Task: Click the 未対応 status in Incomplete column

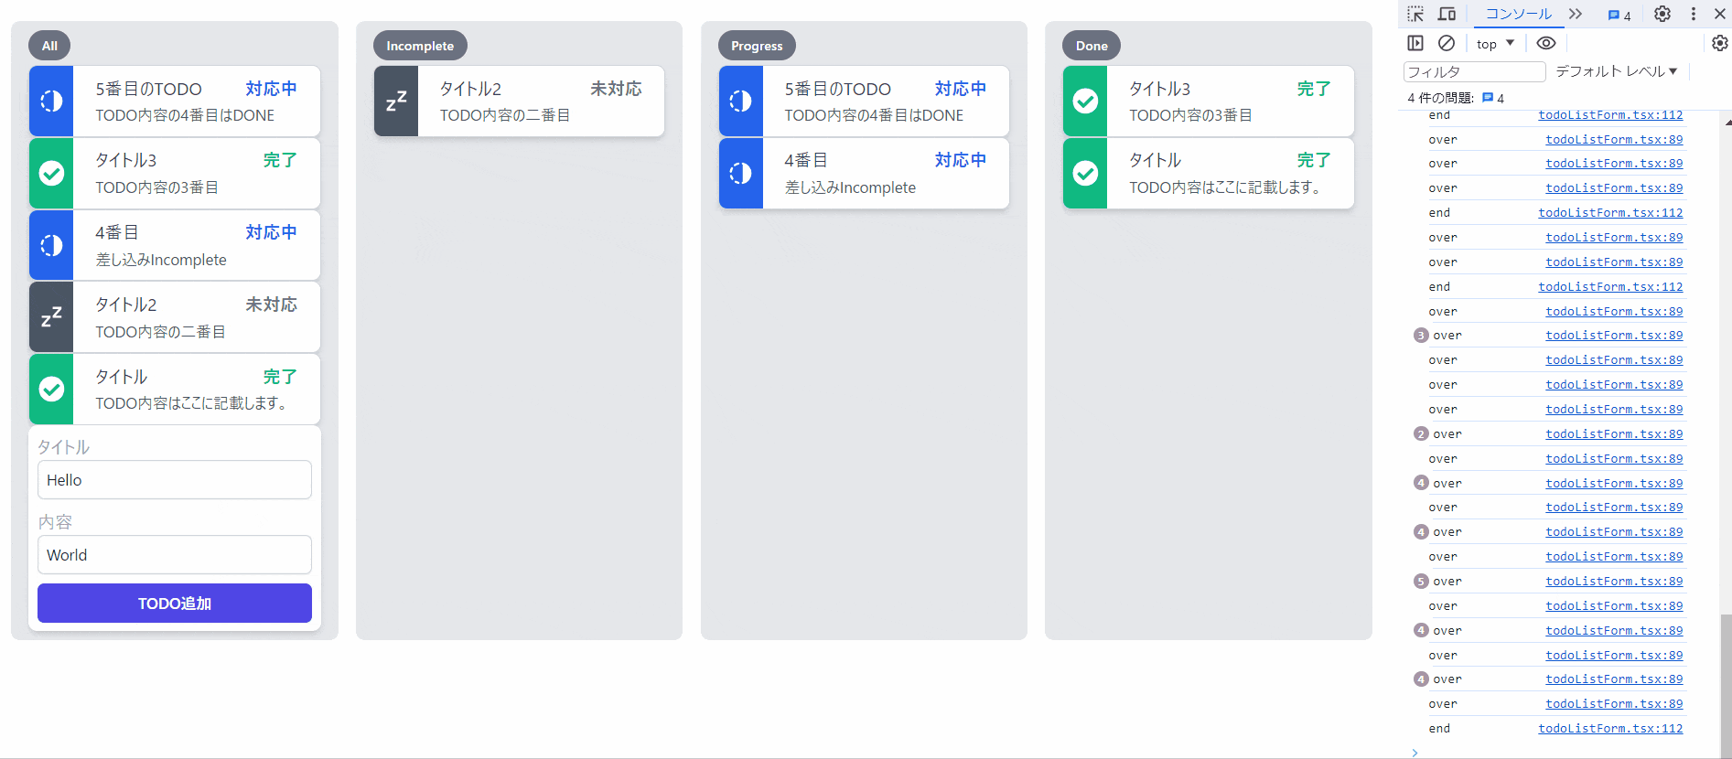Action: pos(616,89)
